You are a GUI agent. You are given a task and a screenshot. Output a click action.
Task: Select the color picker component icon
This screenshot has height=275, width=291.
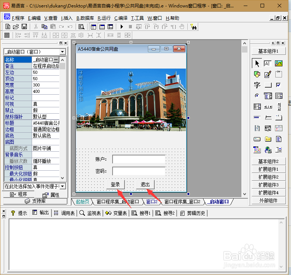coord(257,149)
